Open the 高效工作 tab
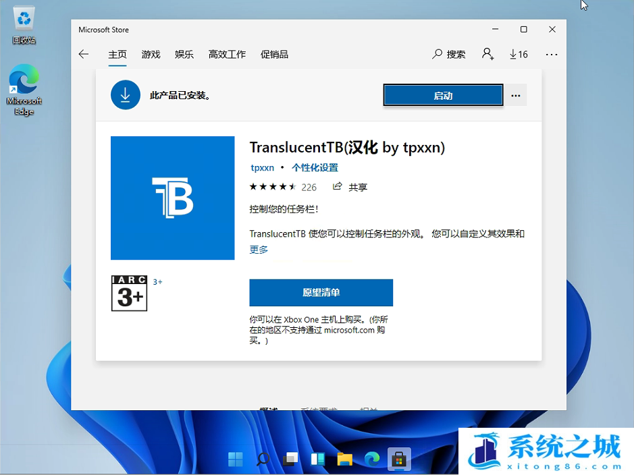 click(x=227, y=54)
